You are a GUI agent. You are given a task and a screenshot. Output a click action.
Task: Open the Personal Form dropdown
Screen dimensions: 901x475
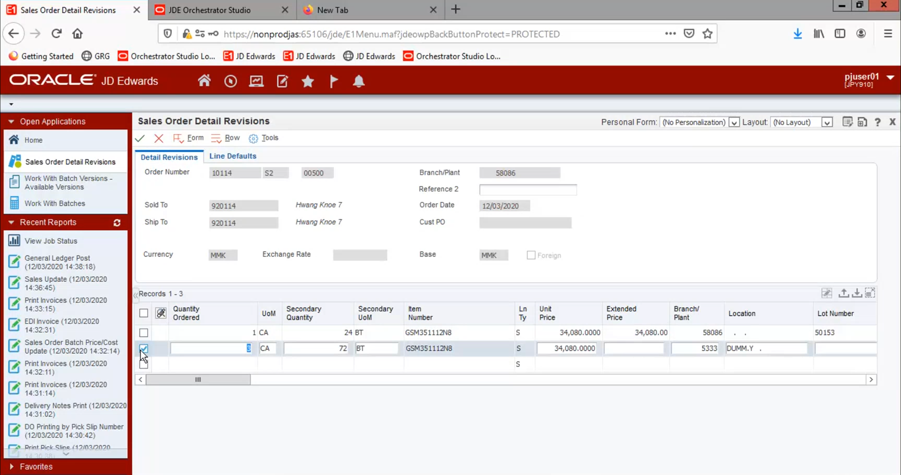tap(734, 122)
